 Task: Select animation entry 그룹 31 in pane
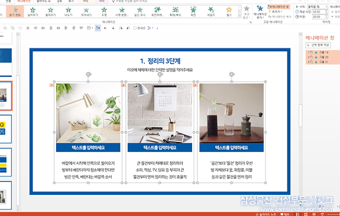coord(323,62)
